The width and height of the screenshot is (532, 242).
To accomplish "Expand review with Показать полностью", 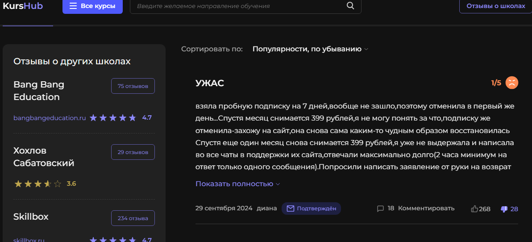I will pyautogui.click(x=237, y=184).
